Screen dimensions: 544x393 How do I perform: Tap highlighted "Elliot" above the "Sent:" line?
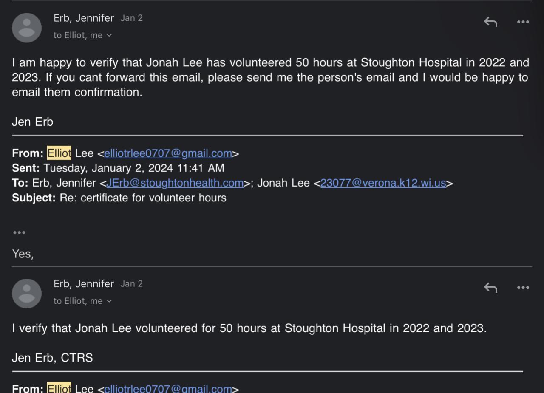point(59,153)
